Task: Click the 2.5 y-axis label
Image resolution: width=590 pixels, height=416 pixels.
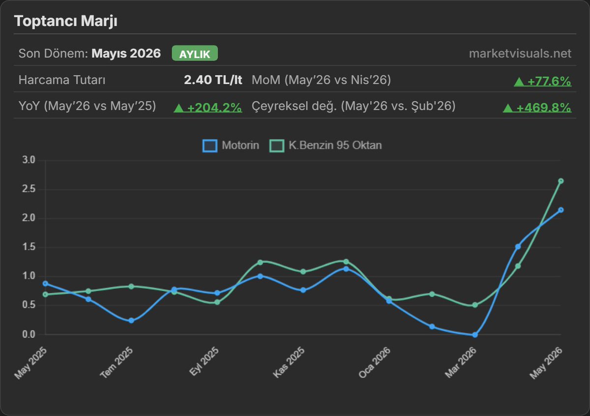Action: 29,189
